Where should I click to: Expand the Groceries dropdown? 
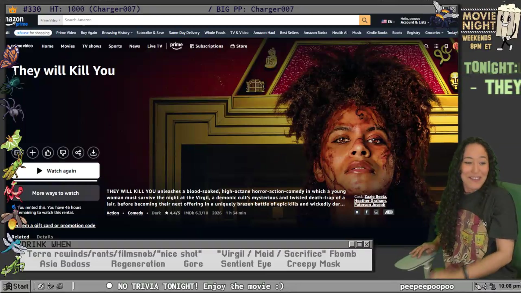click(434, 33)
